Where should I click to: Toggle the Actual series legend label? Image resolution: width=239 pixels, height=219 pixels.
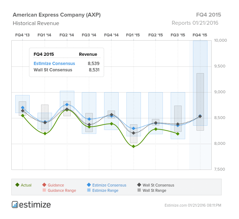click(x=26, y=185)
